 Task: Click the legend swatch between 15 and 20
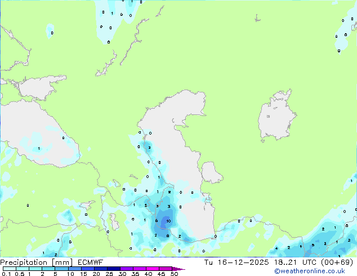[88, 269]
